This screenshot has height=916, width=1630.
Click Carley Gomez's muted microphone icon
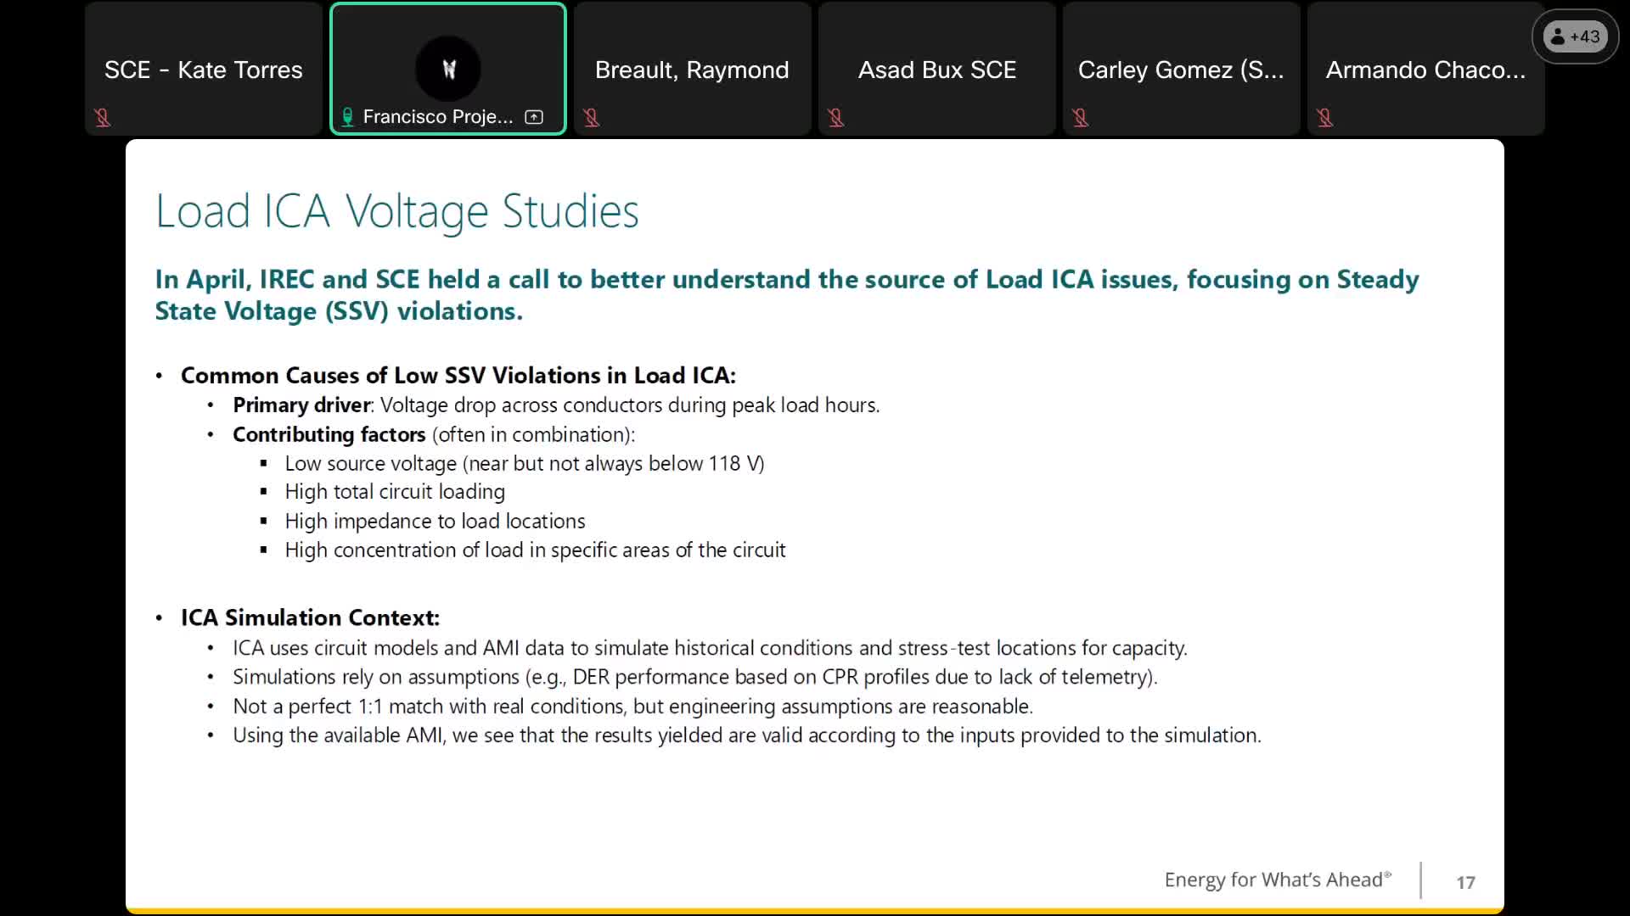pos(1081,118)
